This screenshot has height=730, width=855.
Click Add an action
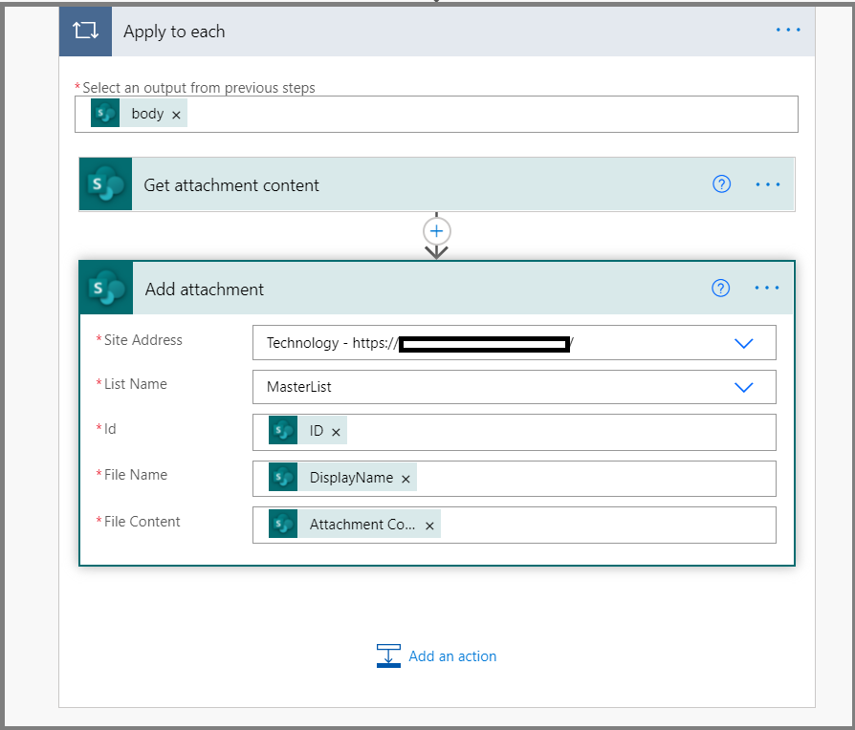[451, 656]
